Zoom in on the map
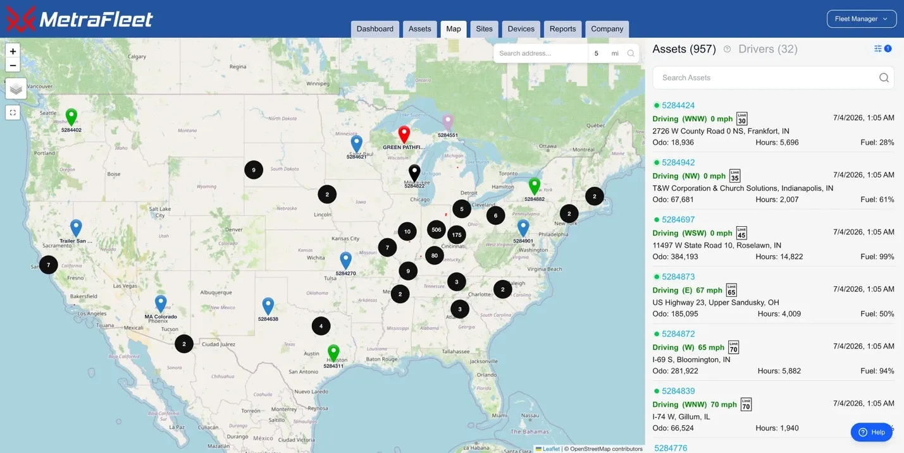The width and height of the screenshot is (904, 453). 13,51
